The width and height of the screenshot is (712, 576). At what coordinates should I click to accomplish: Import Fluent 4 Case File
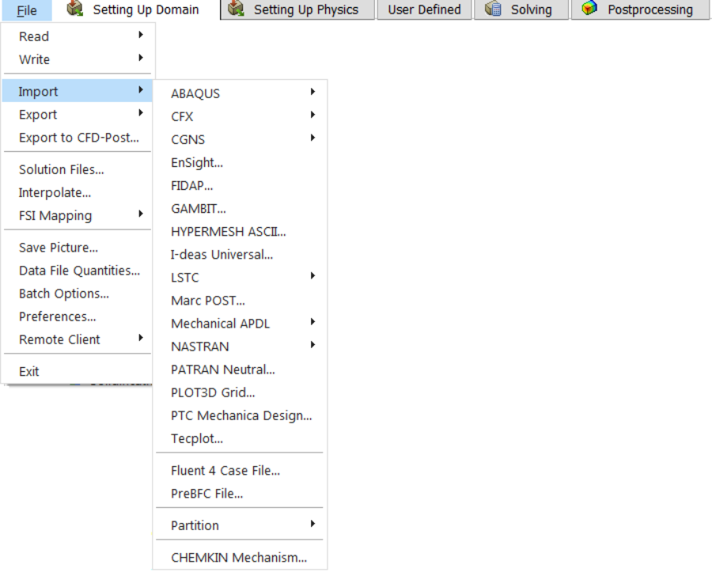240,471
